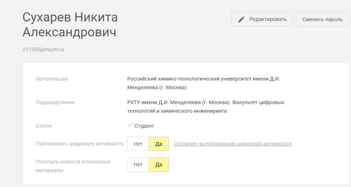Click the green checkmark next to Студент
This screenshot has width=351, height=187.
[130, 126]
